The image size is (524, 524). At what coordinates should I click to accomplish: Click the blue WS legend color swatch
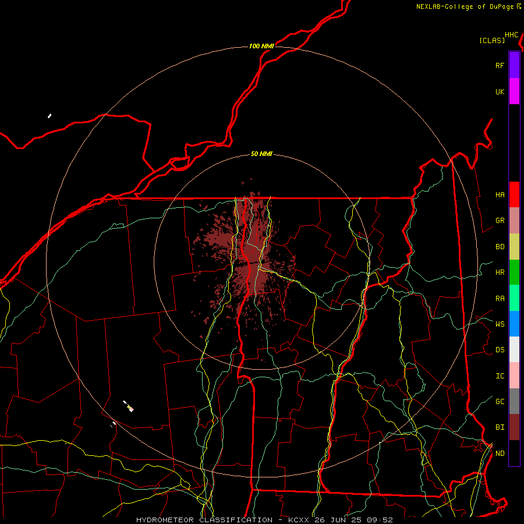pyautogui.click(x=514, y=324)
